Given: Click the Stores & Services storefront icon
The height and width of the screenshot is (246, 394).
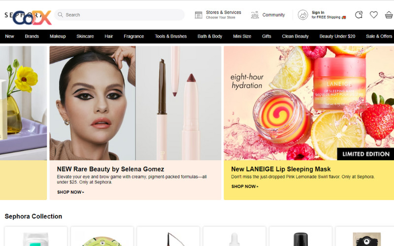Looking at the screenshot, I should 198,15.
